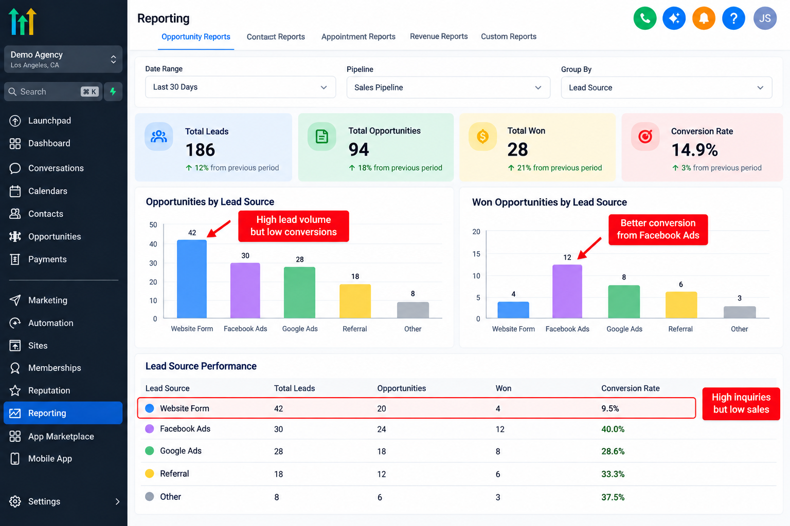The width and height of the screenshot is (790, 526).
Task: Expand Settings chevron arrow in sidebar
Action: [117, 501]
